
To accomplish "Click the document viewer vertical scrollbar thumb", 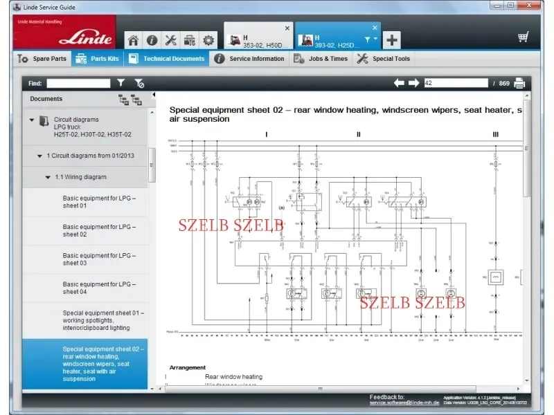I will 526,148.
